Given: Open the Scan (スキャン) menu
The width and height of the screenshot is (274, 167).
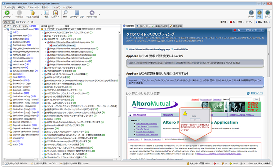Looking at the screenshot, I should tap(33, 8).
